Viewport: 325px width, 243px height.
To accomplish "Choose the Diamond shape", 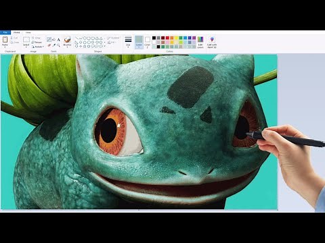I will click(x=81, y=42).
